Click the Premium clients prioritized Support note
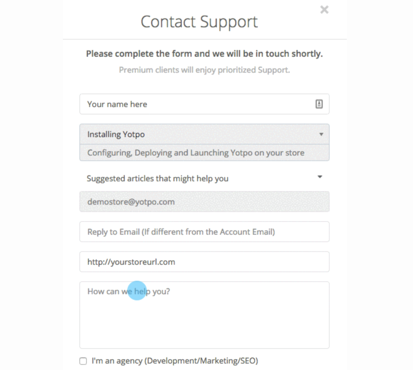The height and width of the screenshot is (370, 413). (x=204, y=70)
